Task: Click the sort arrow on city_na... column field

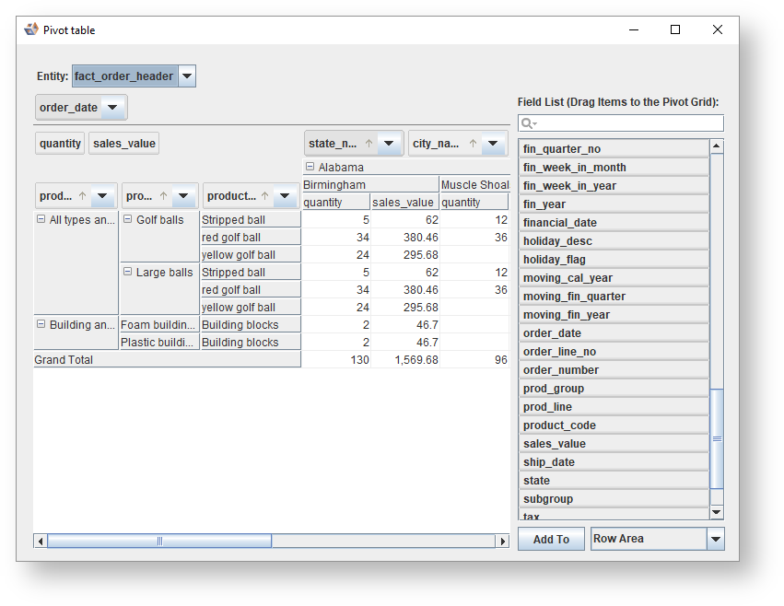Action: [473, 144]
